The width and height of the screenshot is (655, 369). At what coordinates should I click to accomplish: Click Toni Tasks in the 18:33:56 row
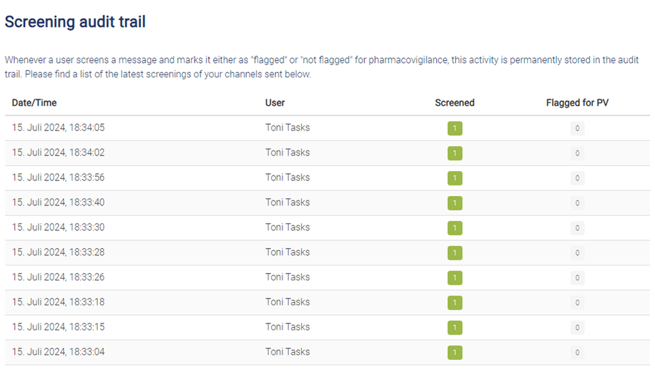tap(288, 177)
